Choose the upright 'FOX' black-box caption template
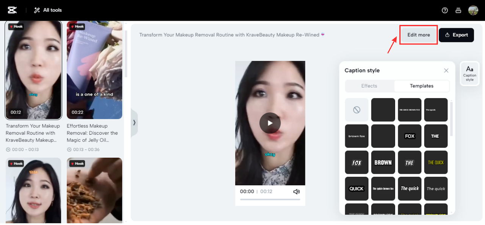This screenshot has height=225, width=485. tap(410, 136)
